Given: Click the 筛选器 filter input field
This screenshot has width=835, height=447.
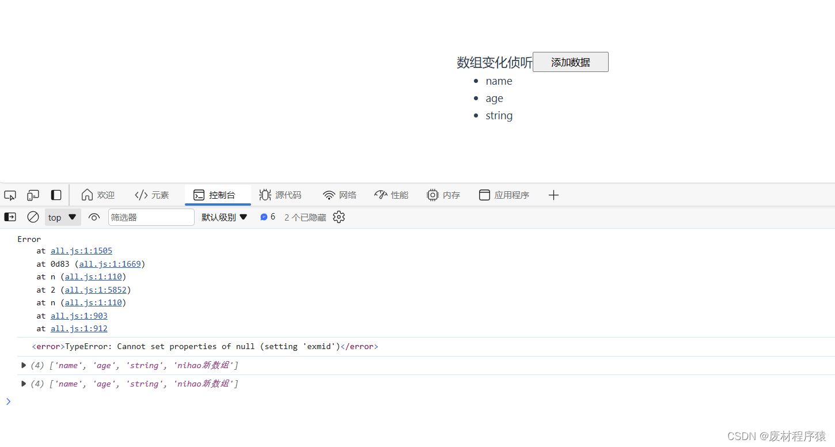Looking at the screenshot, I should click(x=151, y=217).
